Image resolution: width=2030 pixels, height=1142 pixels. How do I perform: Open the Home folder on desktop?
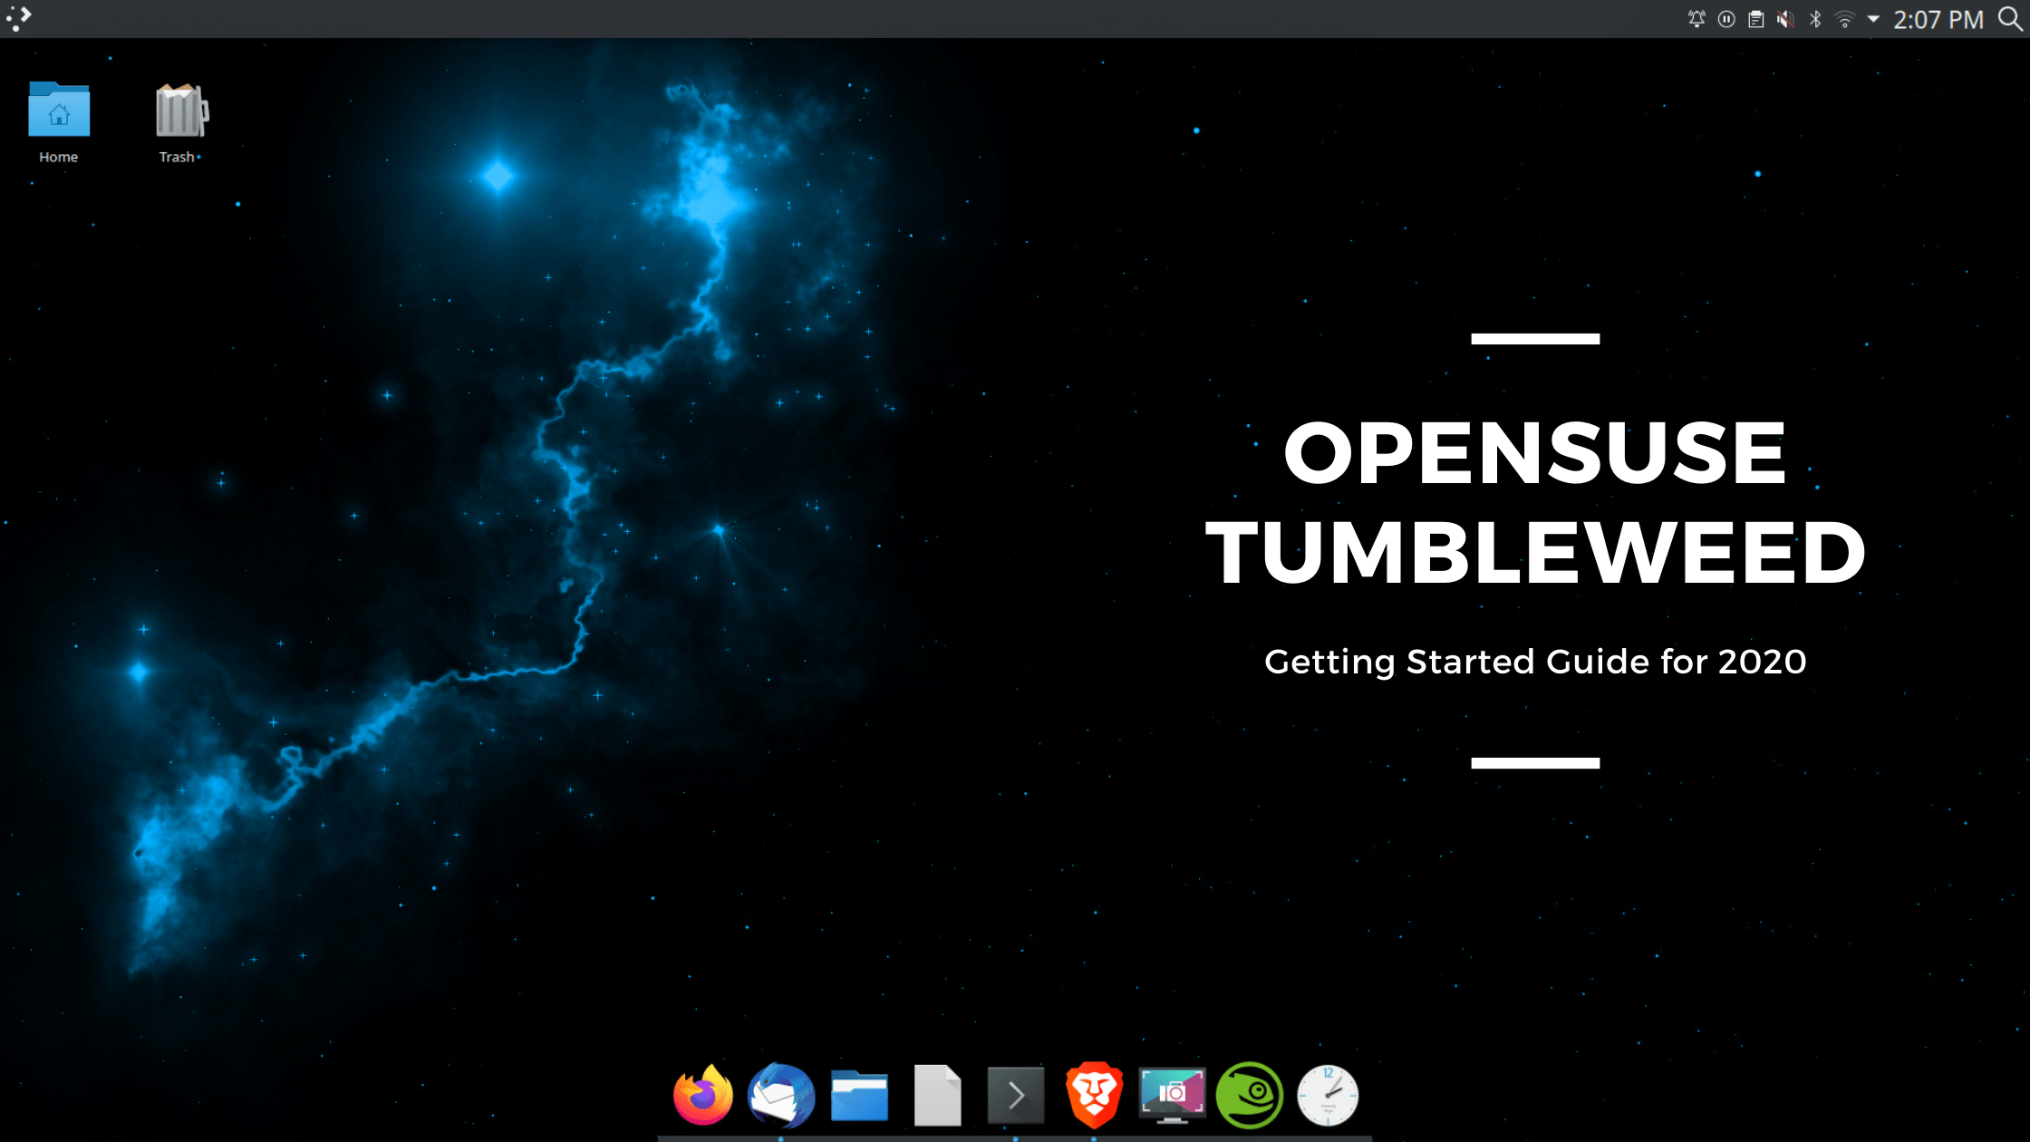click(59, 122)
